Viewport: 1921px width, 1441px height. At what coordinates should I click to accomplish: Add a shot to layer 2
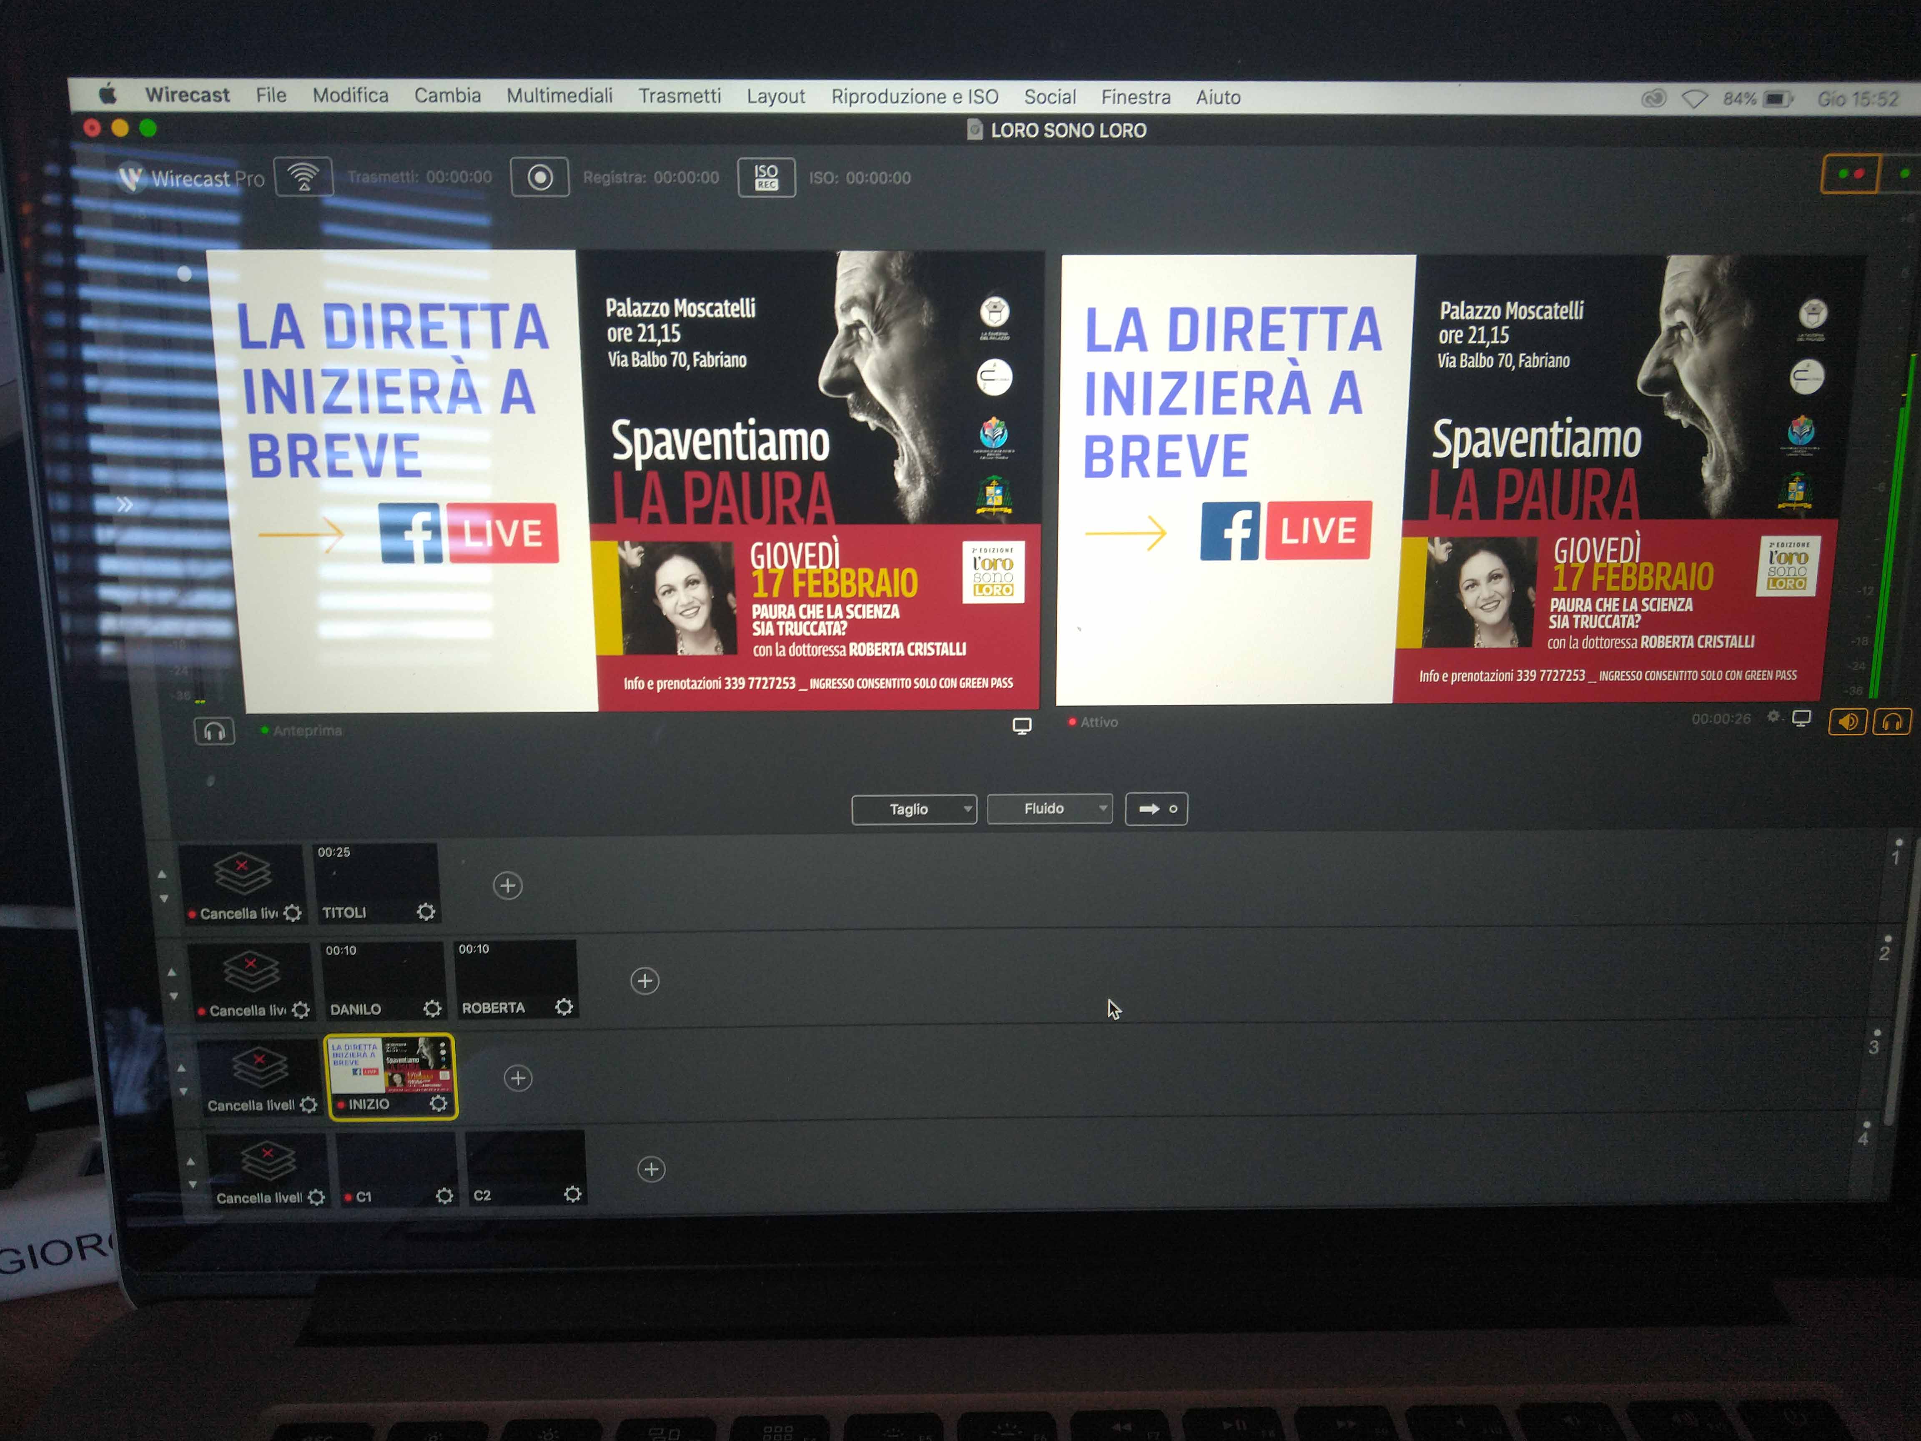pyautogui.click(x=645, y=982)
